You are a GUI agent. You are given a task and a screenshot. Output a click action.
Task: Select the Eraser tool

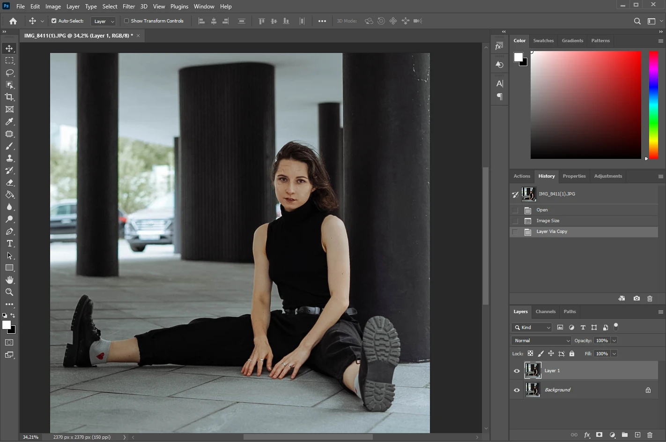coord(9,182)
